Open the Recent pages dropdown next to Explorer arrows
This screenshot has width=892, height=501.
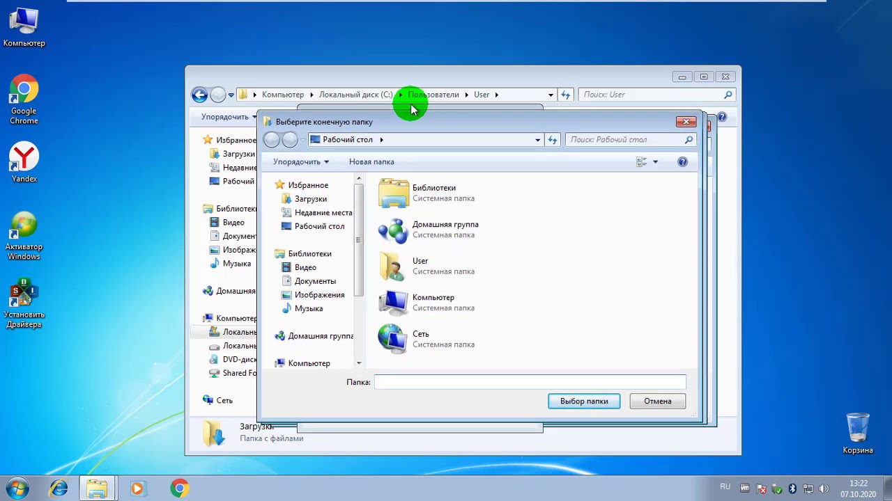[231, 95]
